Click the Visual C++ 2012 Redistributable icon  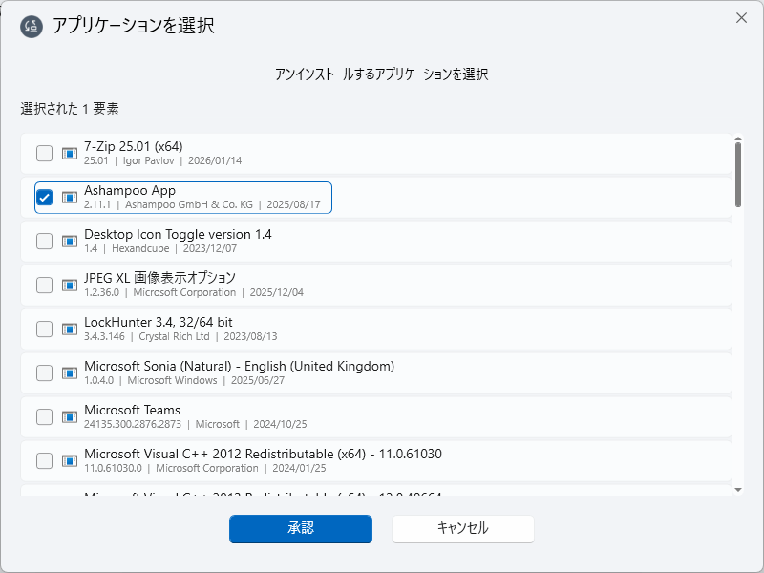[x=69, y=461]
